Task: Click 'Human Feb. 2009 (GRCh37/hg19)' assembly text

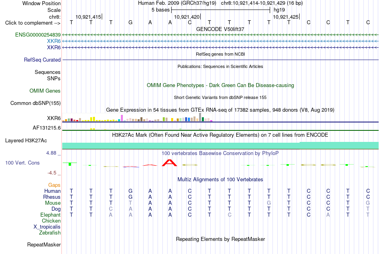Action: tap(177, 3)
